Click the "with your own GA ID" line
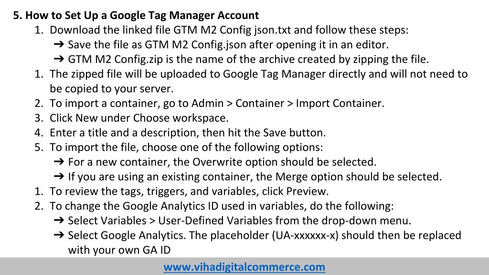 click(119, 250)
